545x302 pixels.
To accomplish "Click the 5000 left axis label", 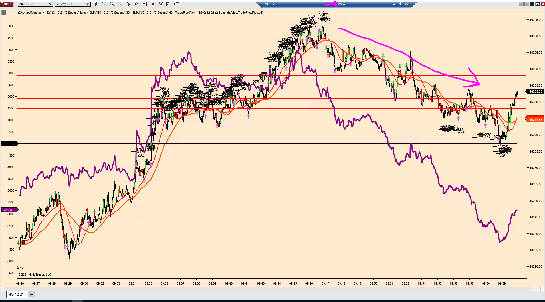I will pyautogui.click(x=11, y=26).
